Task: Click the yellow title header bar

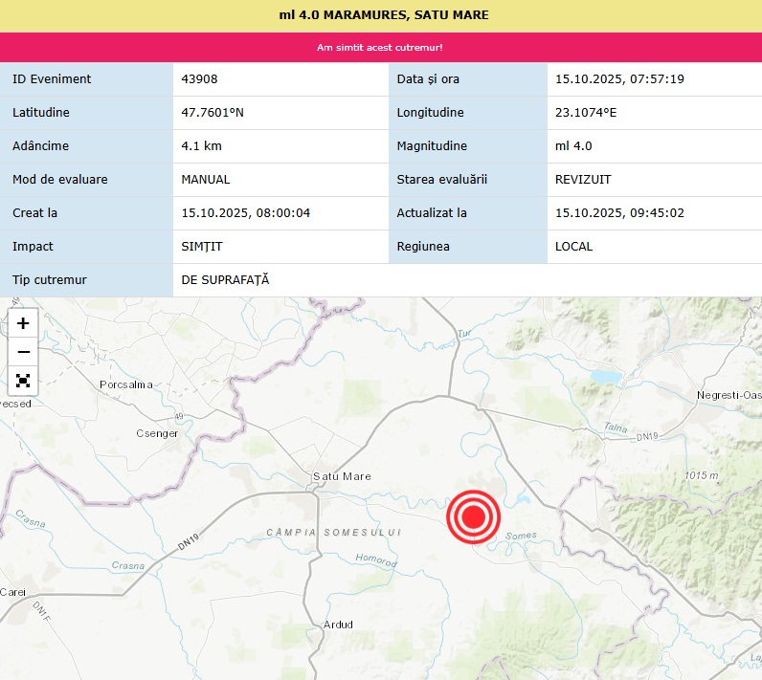Action: (x=381, y=15)
